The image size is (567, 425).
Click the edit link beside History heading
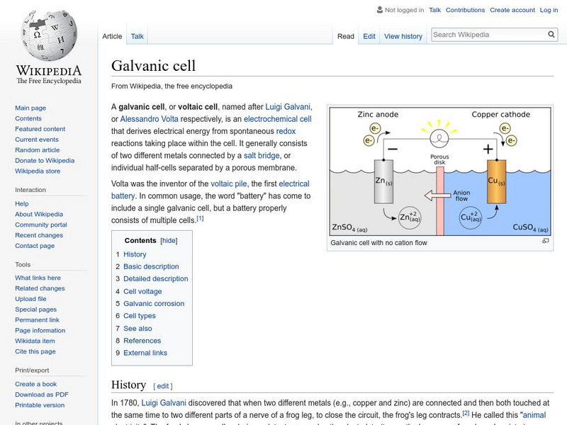click(x=163, y=386)
